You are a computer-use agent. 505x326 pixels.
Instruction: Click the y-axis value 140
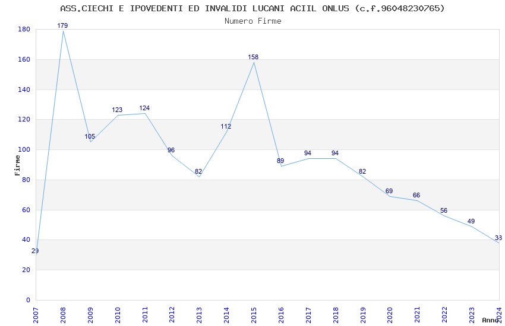click(x=24, y=90)
